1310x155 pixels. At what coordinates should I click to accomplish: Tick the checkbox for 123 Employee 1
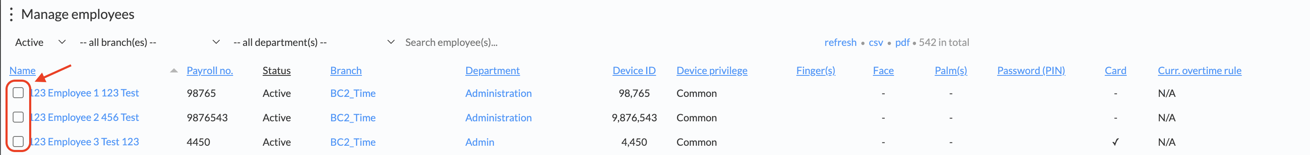point(18,93)
